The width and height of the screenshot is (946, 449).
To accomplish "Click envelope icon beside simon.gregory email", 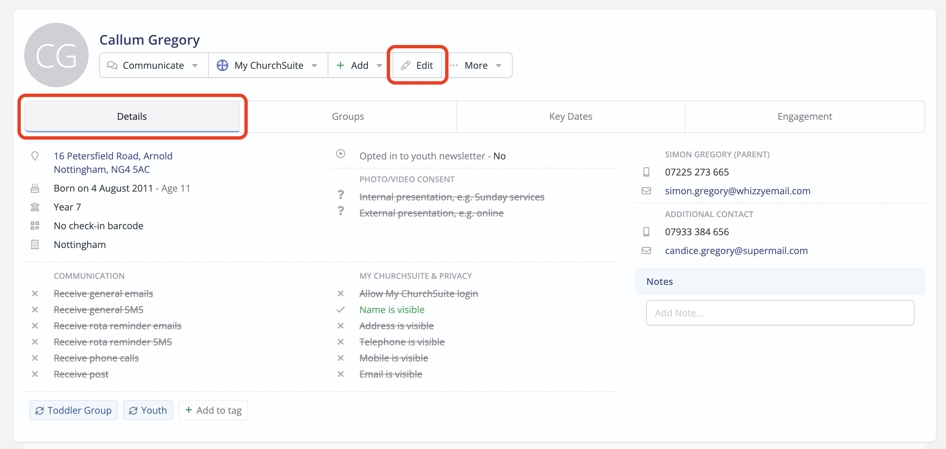I will [646, 191].
